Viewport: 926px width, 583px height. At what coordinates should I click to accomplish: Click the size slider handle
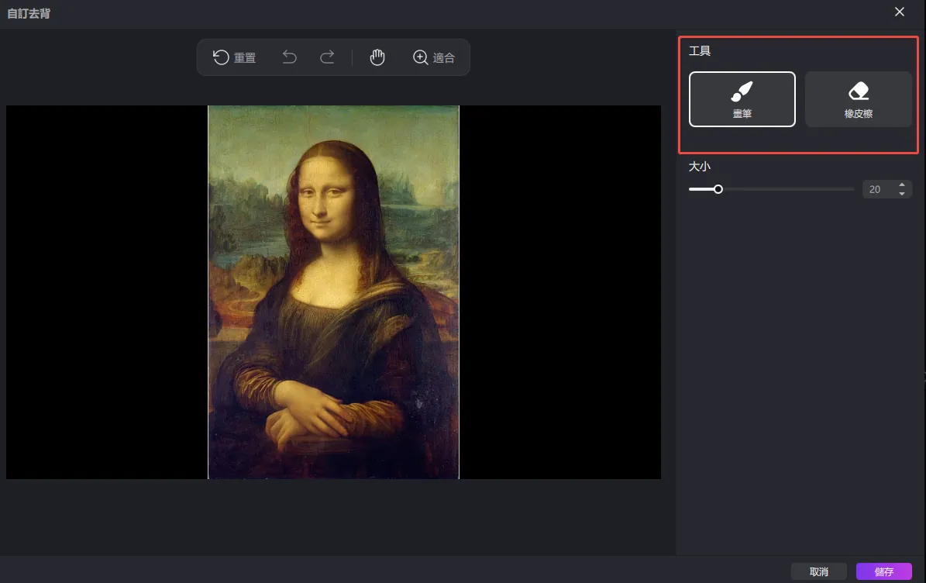pyautogui.click(x=718, y=189)
